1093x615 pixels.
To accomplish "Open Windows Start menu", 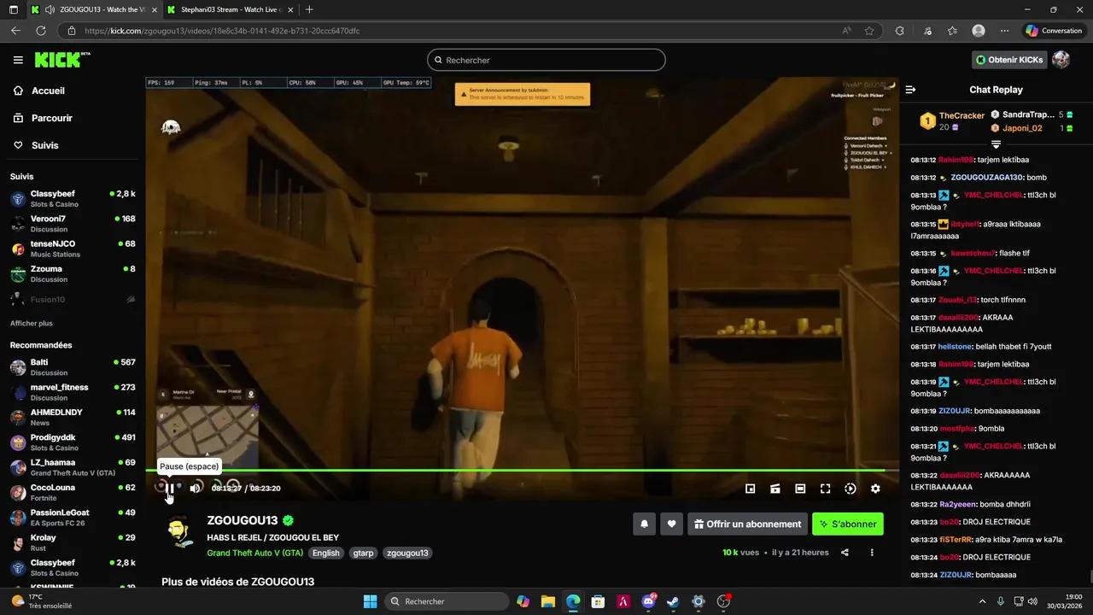I will (370, 601).
